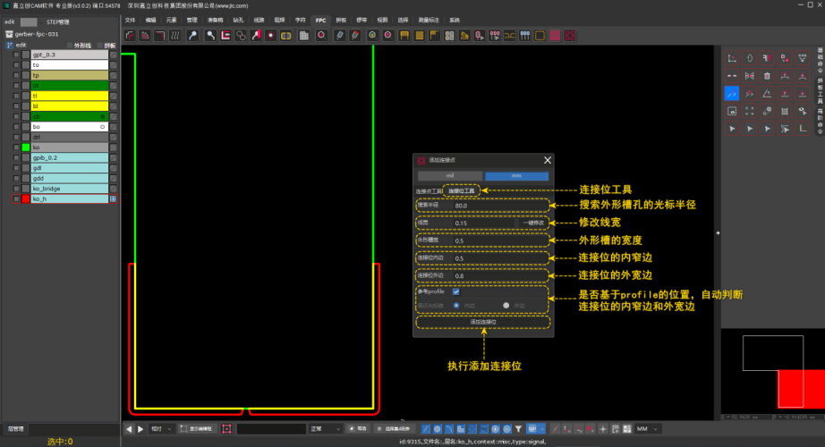Click the mirror flip icon in right panel
The image size is (825, 447).
pyautogui.click(x=749, y=76)
